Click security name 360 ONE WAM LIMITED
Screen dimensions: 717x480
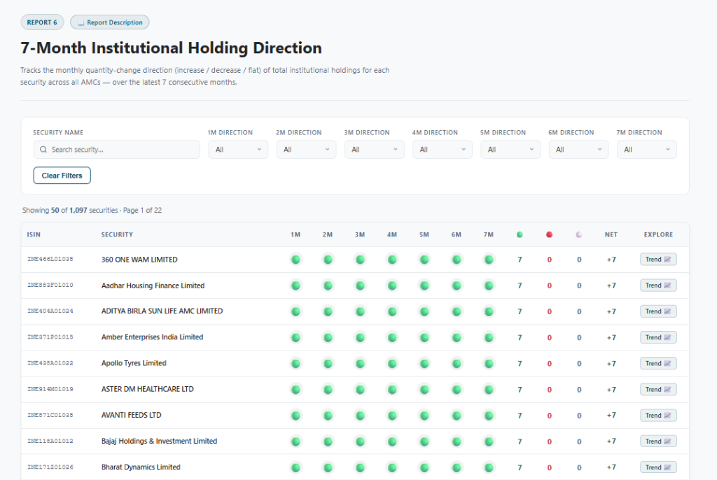[139, 260]
